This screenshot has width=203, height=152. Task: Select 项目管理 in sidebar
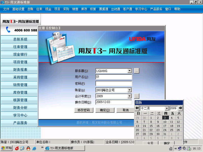[20, 62]
